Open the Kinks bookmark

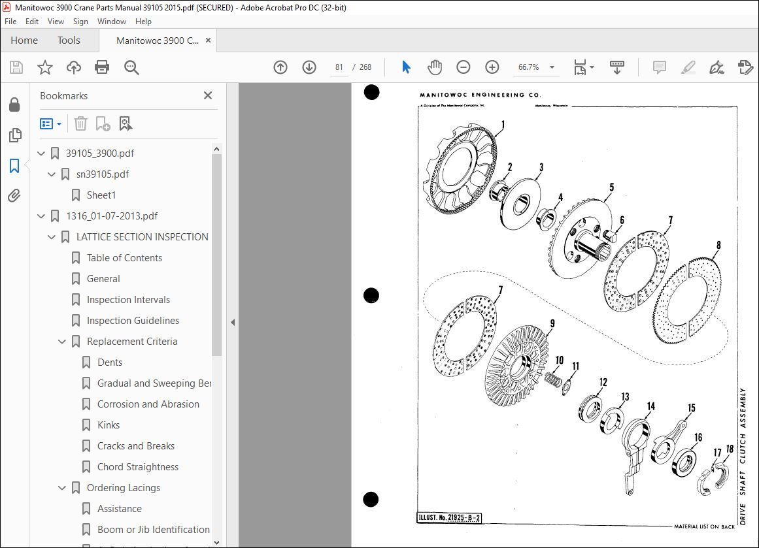tap(109, 425)
